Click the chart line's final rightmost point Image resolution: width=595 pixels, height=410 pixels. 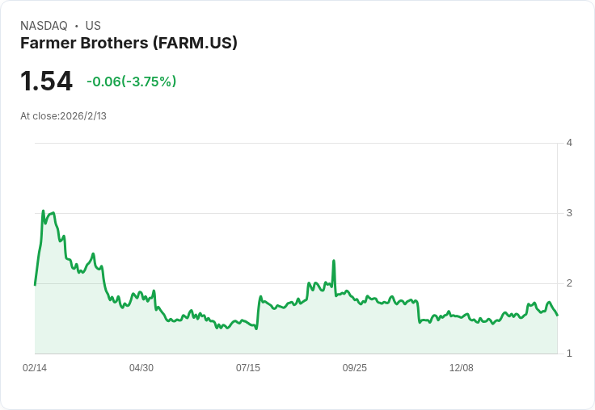pos(557,316)
